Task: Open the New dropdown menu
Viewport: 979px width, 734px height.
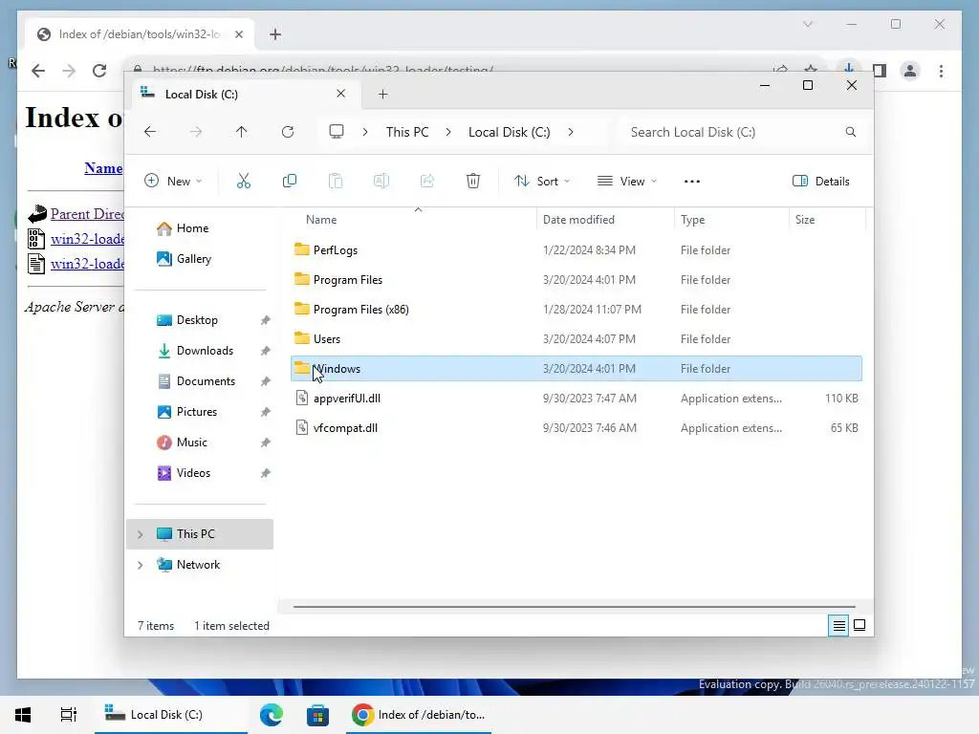Action: (x=173, y=181)
